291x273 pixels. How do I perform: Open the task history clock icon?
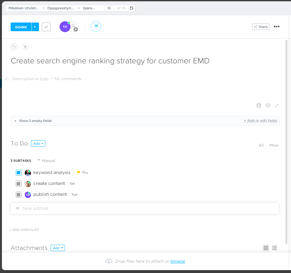pos(268,105)
